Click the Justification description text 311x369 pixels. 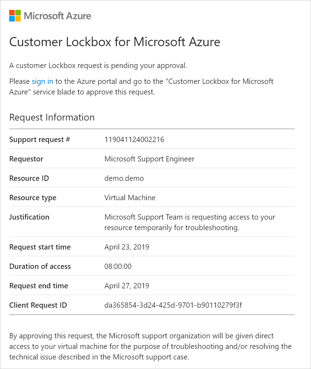[190, 222]
